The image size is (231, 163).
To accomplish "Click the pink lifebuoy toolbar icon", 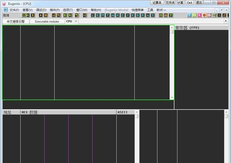I will pyautogui.click(x=209, y=15).
